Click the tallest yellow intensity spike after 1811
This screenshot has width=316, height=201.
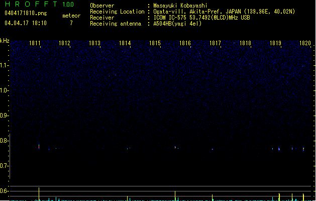[x=39, y=194]
